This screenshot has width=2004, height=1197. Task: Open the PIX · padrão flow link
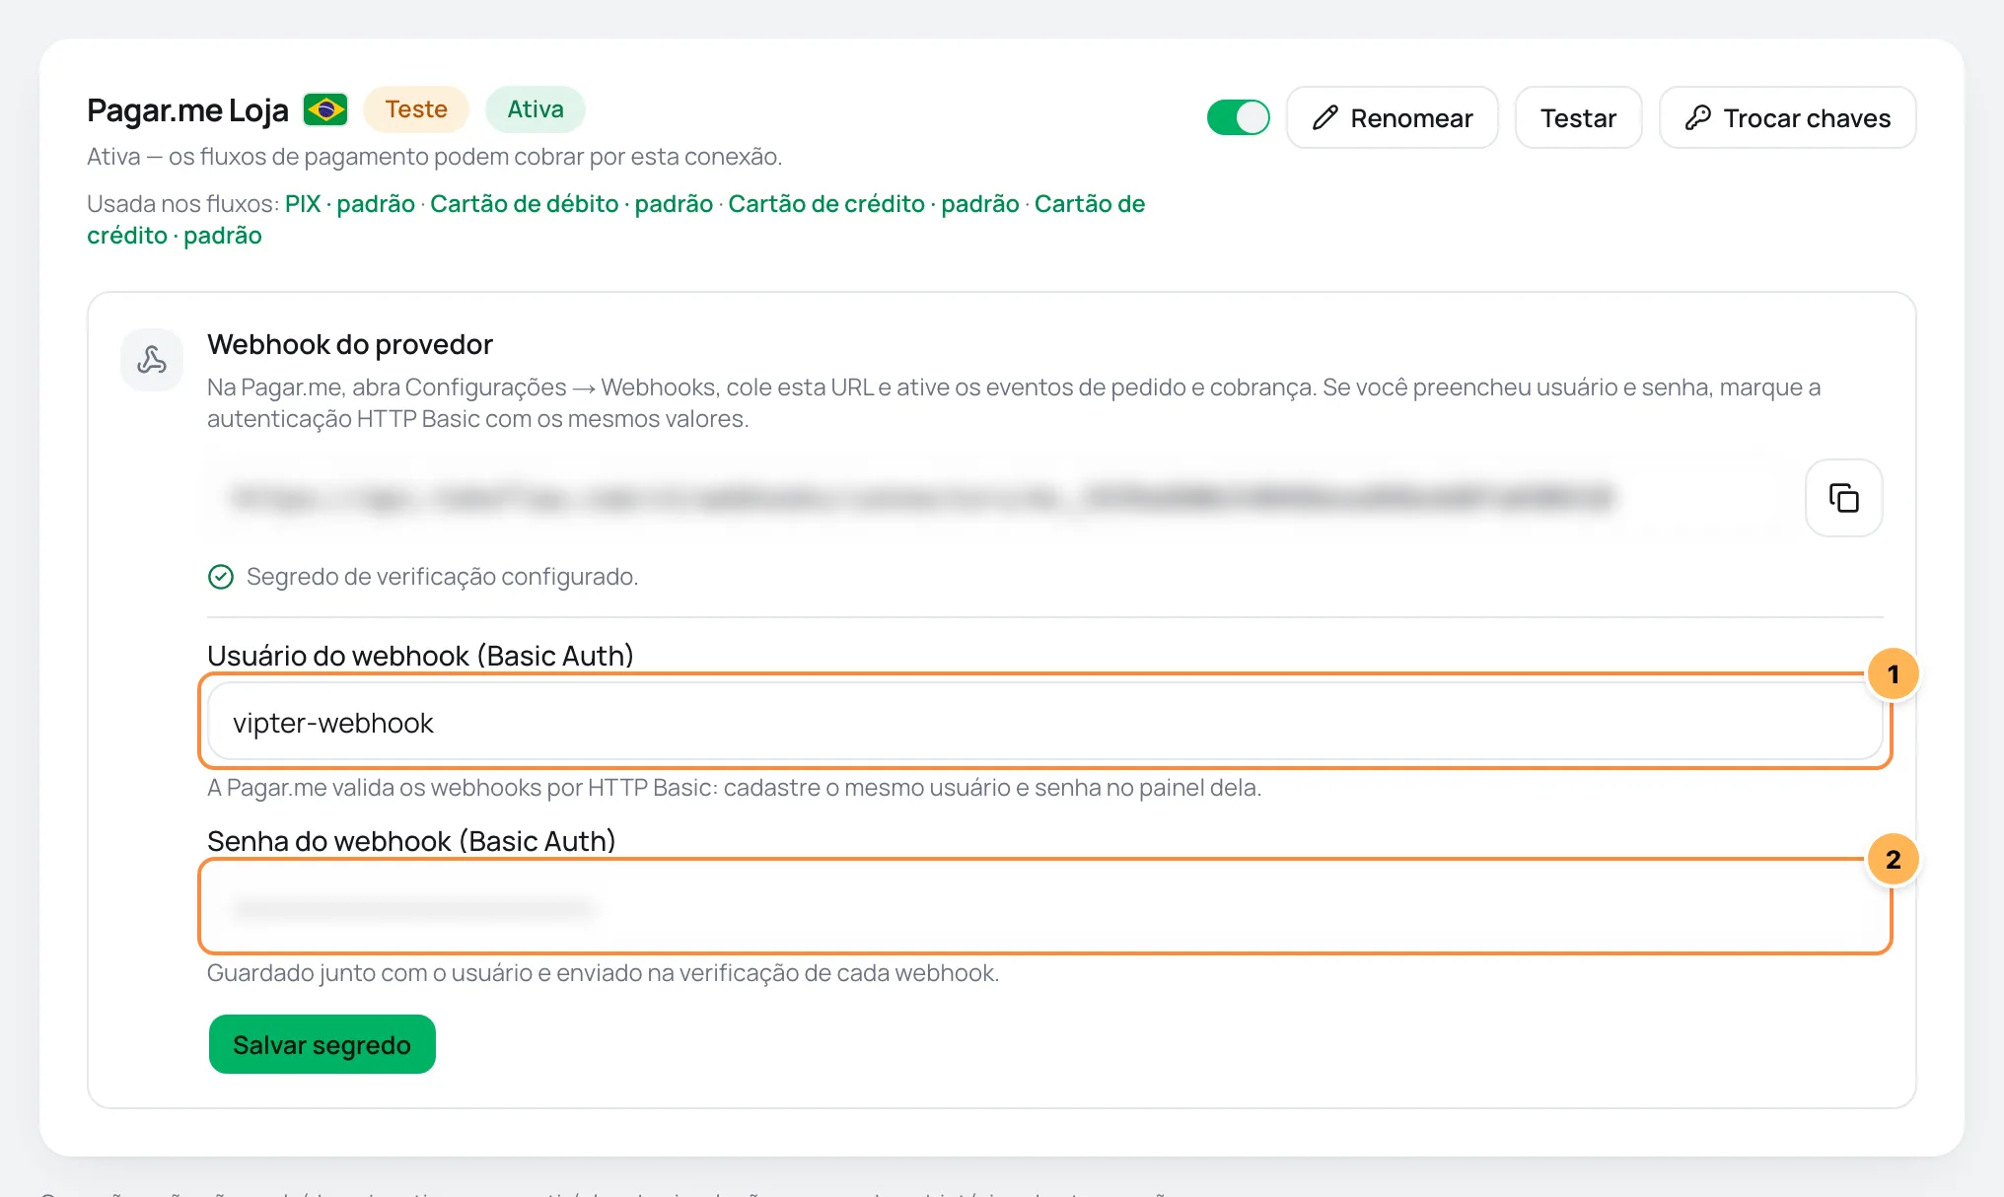350,204
